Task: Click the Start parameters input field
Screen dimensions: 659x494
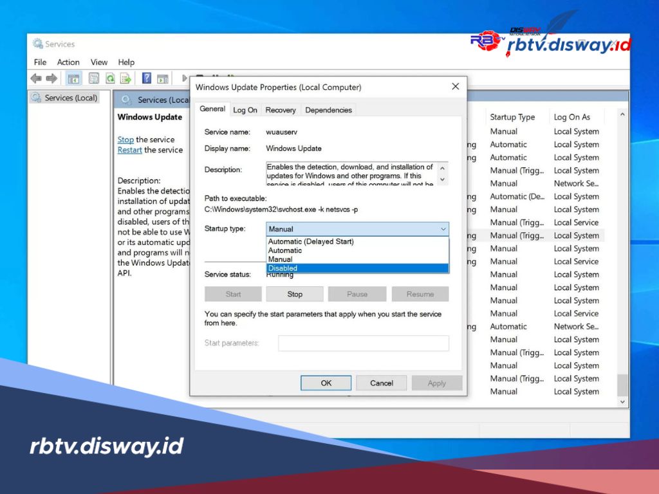Action: coord(363,343)
